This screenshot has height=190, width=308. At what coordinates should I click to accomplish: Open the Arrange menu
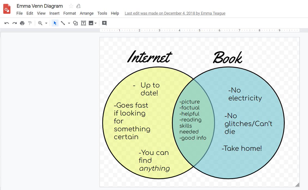87,13
